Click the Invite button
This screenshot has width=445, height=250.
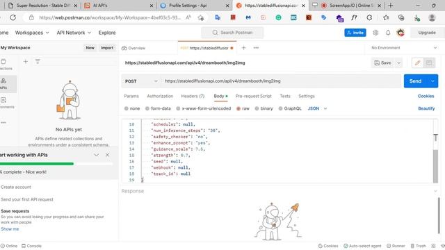click(355, 33)
